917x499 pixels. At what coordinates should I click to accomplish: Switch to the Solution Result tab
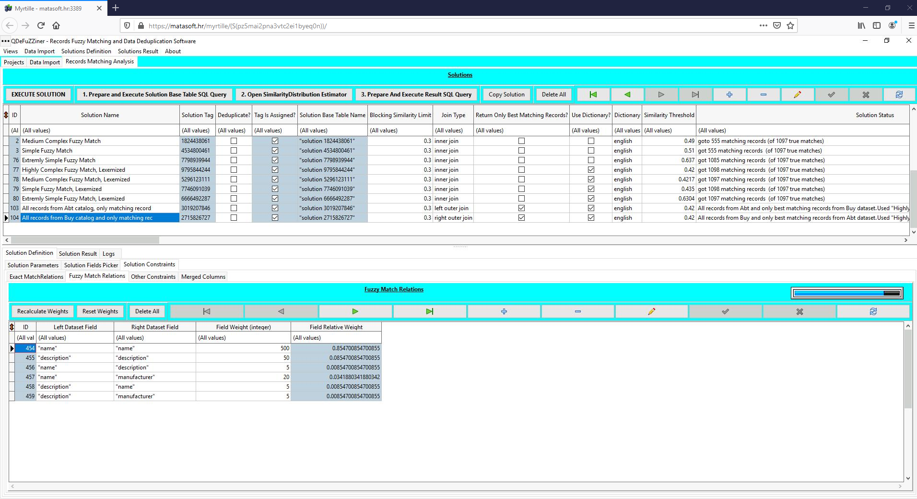coord(78,254)
